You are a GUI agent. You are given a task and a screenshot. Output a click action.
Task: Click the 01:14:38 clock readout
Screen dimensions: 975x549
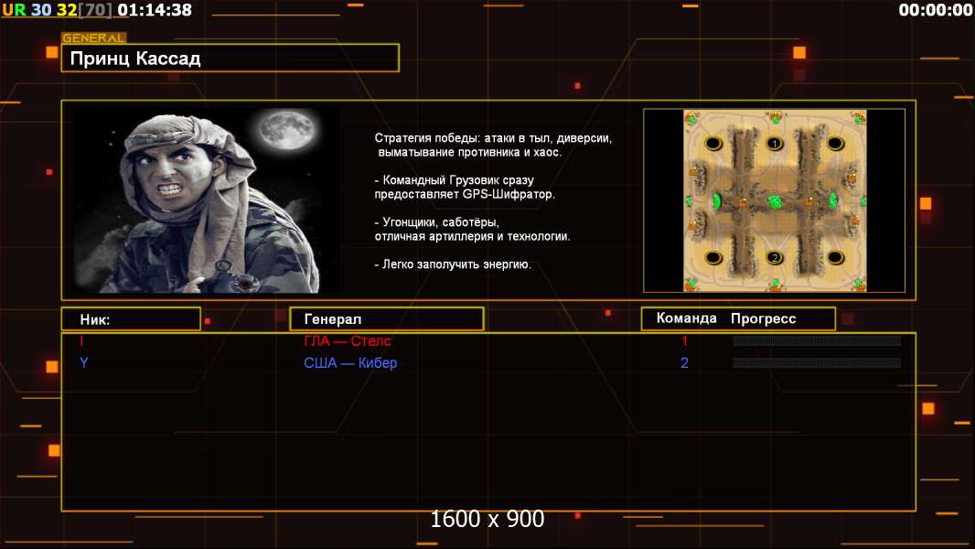coord(155,10)
